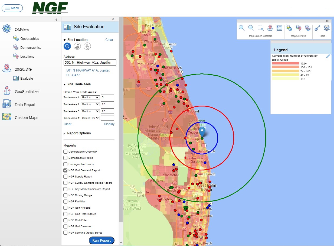Check the NGF Driving Range box
This screenshot has width=334, height=246.
(65, 195)
